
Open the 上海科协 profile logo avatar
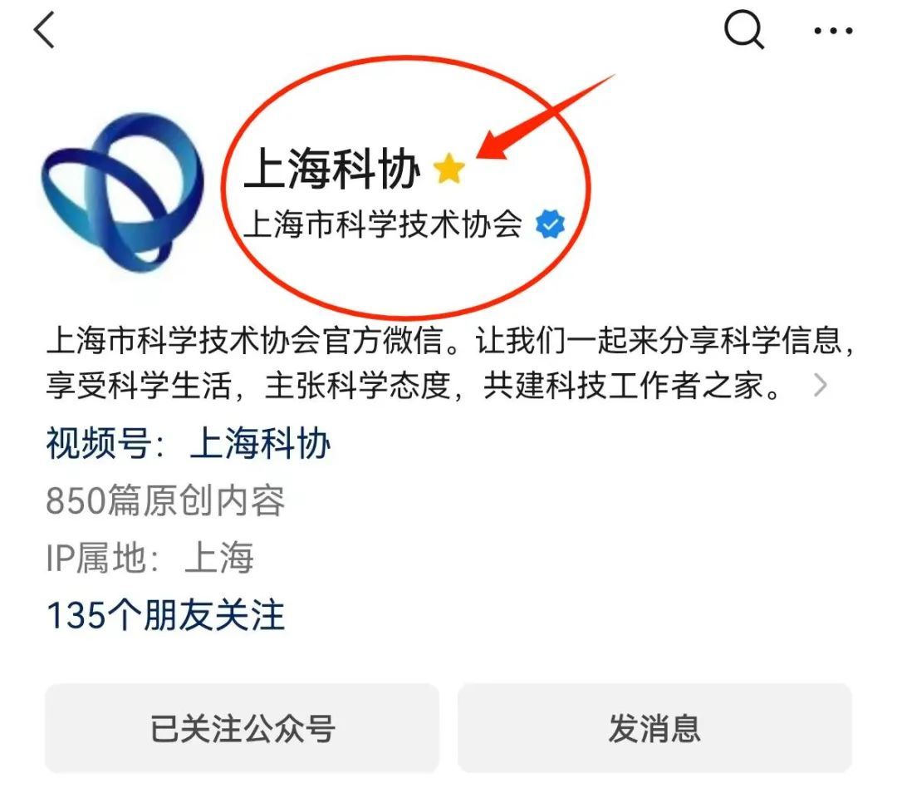[x=122, y=192]
